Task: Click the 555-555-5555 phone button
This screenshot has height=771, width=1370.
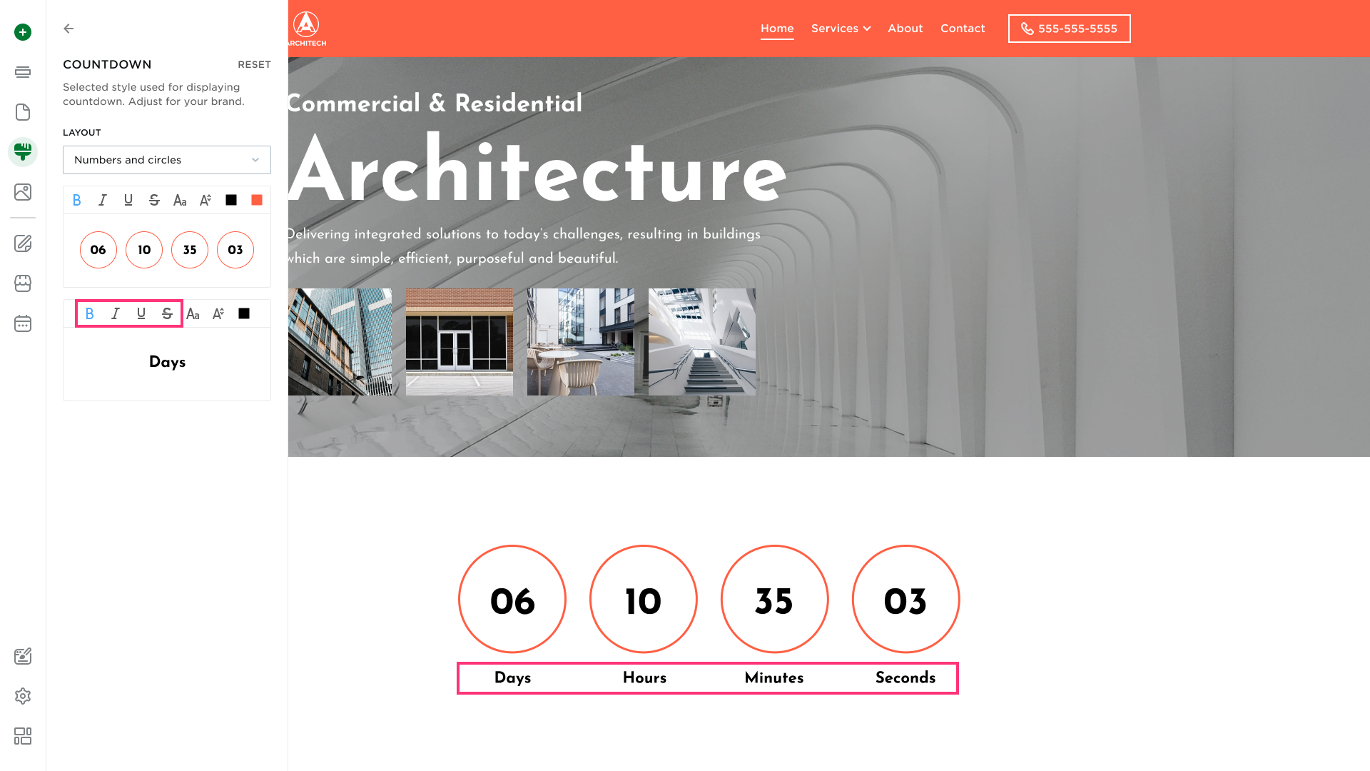Action: pyautogui.click(x=1069, y=29)
